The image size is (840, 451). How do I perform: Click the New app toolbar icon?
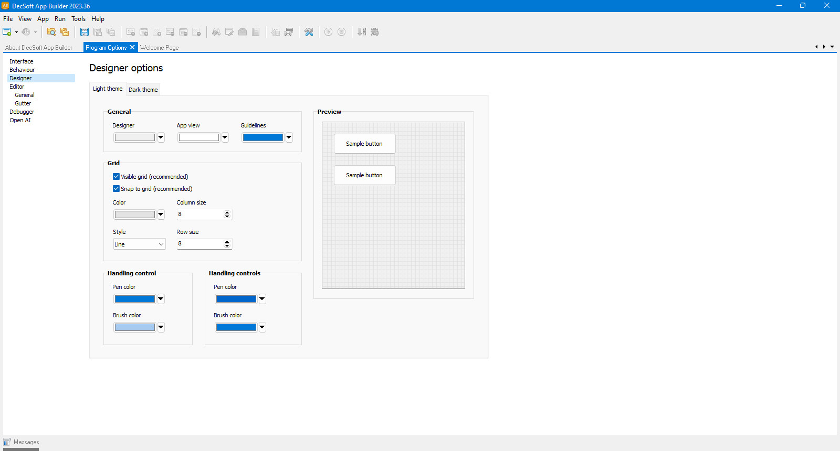7,32
